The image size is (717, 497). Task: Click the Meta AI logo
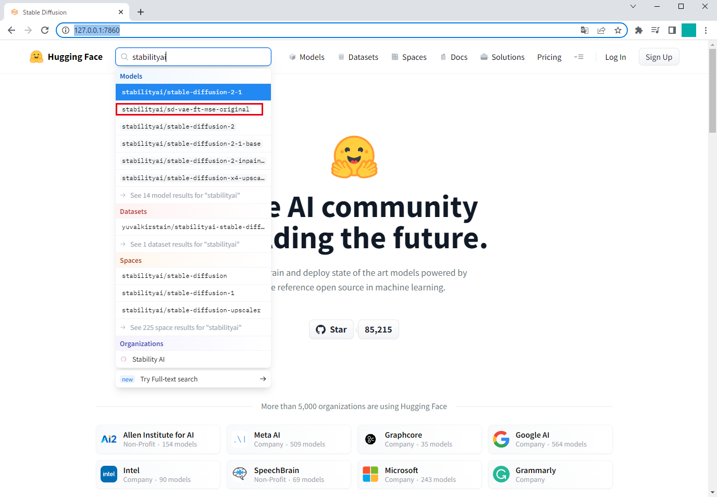coord(240,439)
